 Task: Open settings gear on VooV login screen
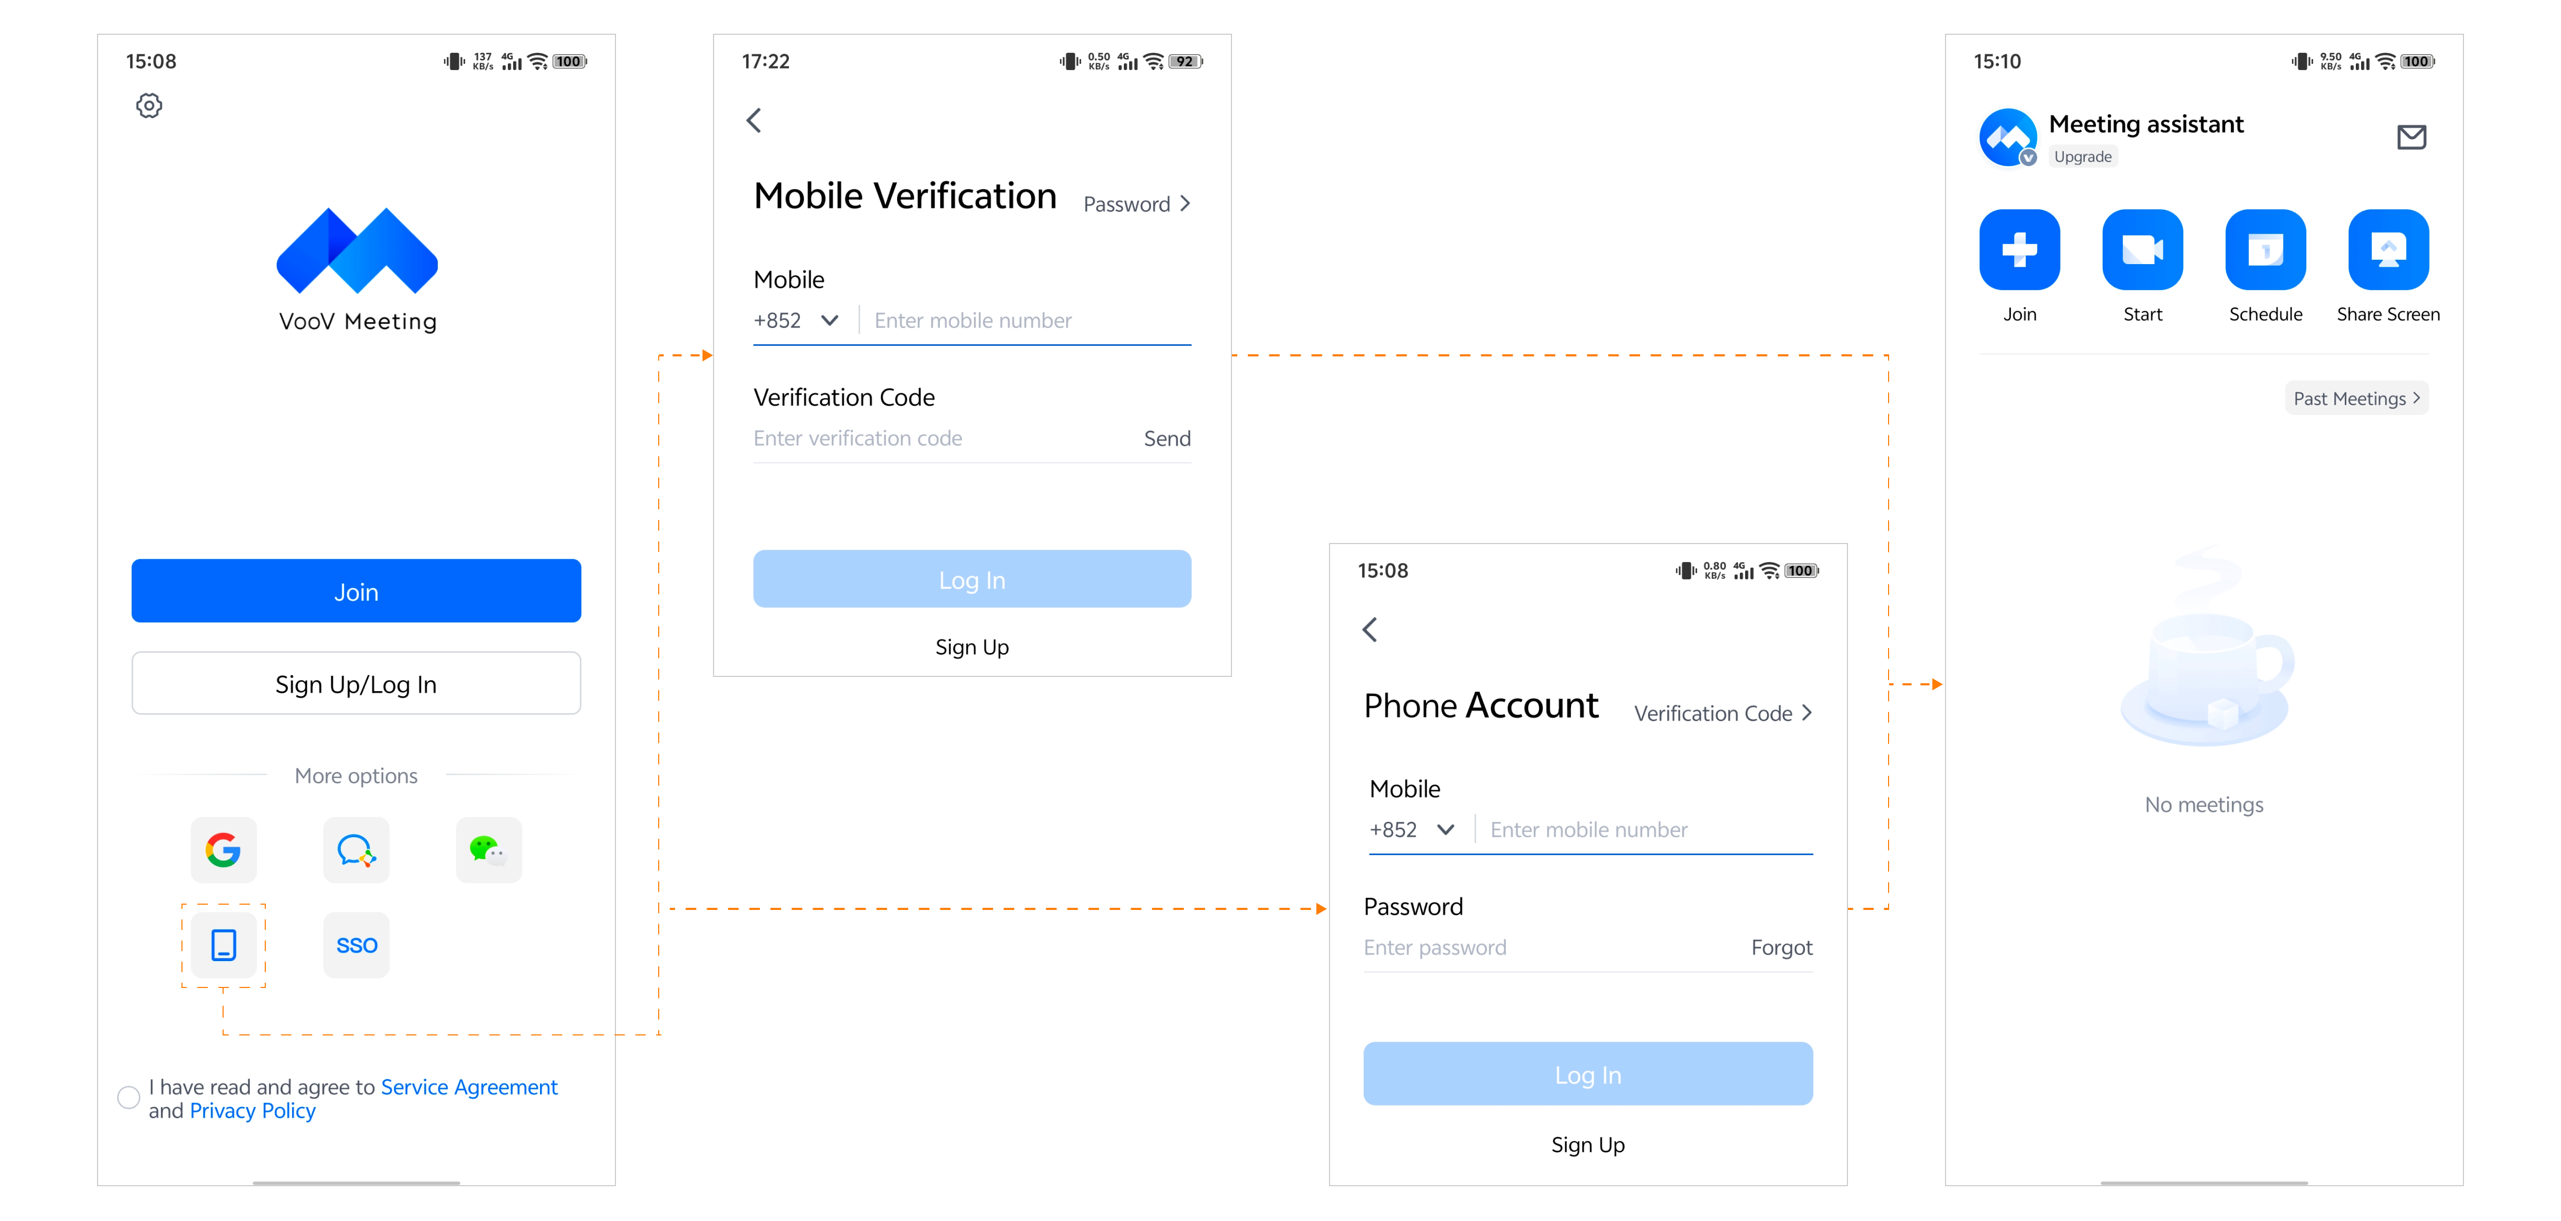point(149,105)
